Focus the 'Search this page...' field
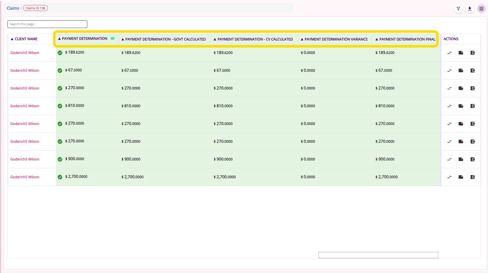Image resolution: width=488 pixels, height=273 pixels. pos(47,24)
